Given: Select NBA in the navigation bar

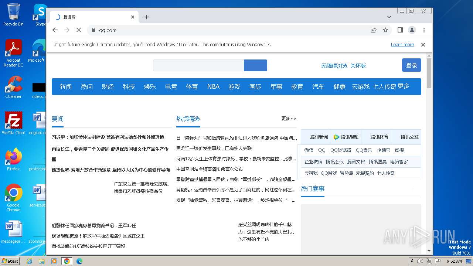Looking at the screenshot, I should tap(213, 86).
